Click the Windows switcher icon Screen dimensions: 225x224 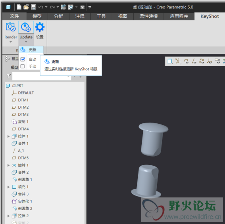coord(71,7)
